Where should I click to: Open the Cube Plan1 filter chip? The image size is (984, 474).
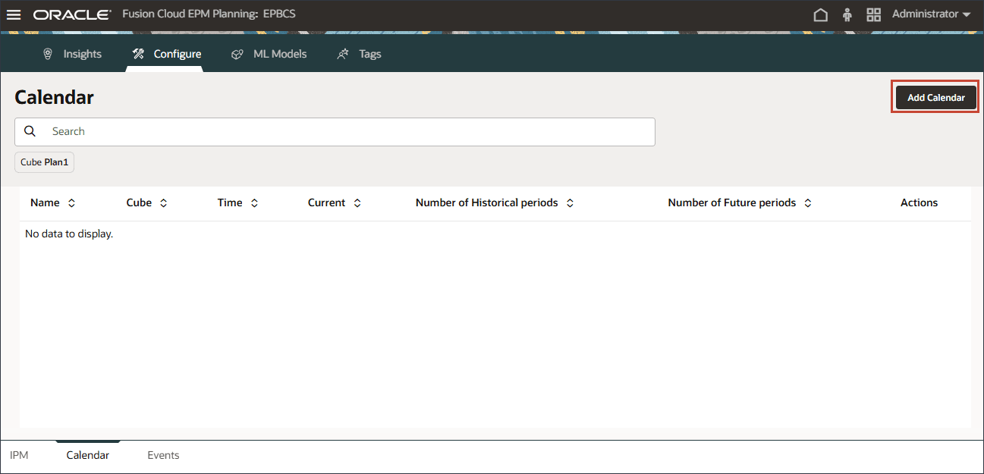click(44, 162)
